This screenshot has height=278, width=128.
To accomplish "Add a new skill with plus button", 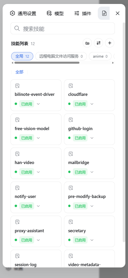I will click(x=110, y=43).
